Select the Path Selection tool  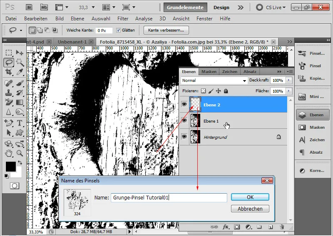[x=9, y=133]
